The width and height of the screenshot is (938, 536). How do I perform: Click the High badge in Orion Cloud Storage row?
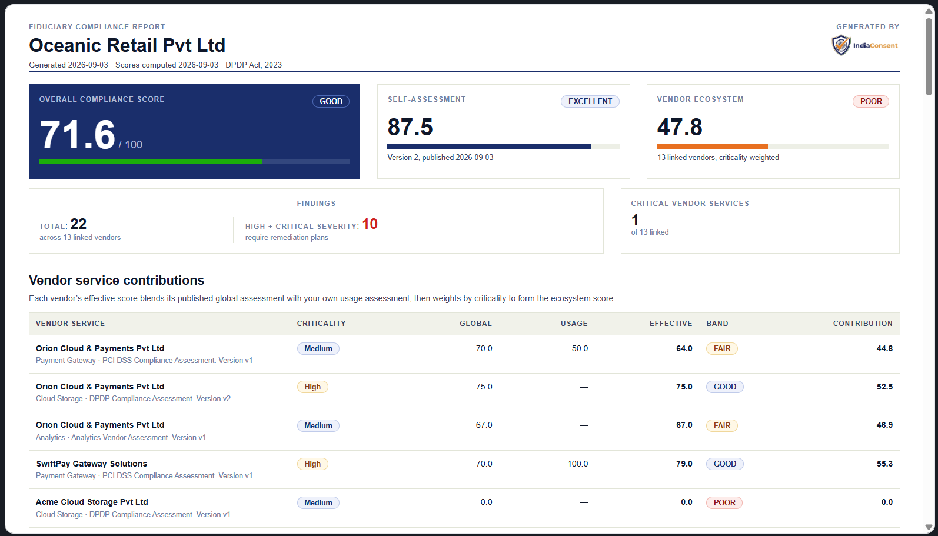pos(312,387)
